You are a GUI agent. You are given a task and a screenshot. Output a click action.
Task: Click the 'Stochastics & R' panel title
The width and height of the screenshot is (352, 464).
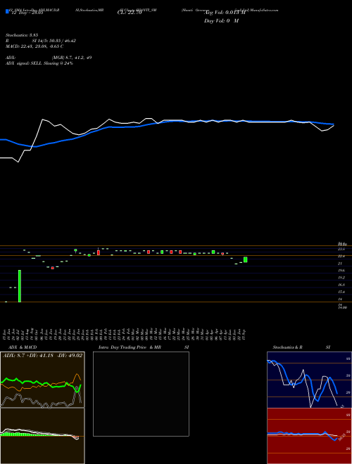pyautogui.click(x=287, y=347)
